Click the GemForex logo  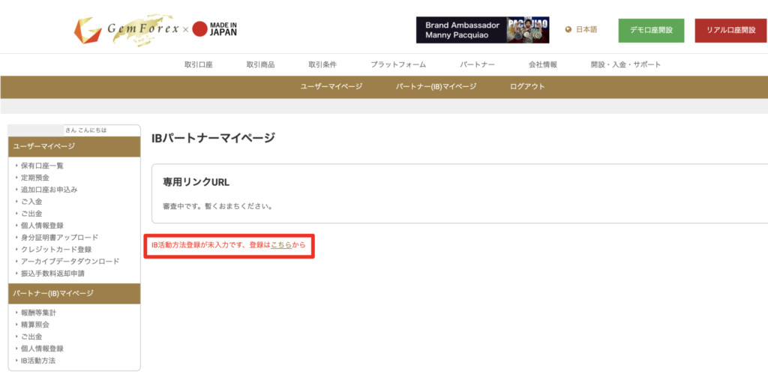126,31
